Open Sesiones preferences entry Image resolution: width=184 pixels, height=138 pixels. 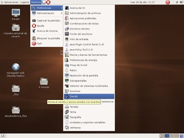pos(89,91)
